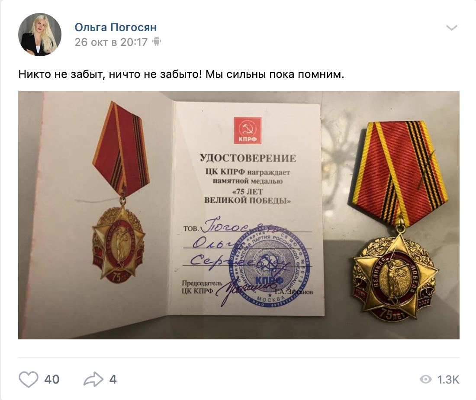Viewport: 476px width, 400px height.
Task: Click the eye views icon
Action: (426, 379)
